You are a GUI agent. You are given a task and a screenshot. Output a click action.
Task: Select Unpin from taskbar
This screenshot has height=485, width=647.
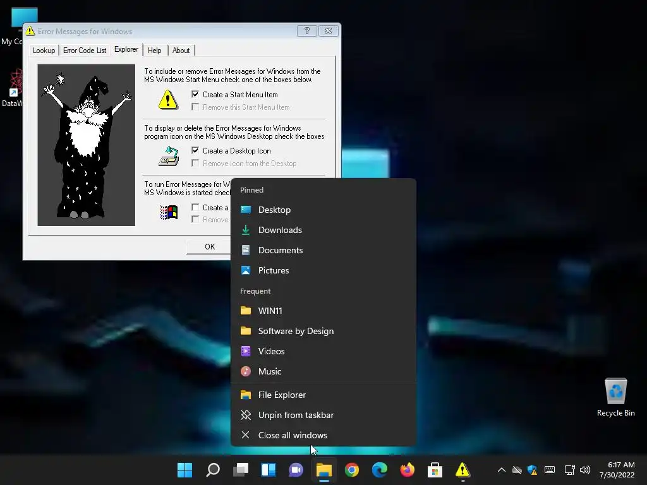(323, 415)
